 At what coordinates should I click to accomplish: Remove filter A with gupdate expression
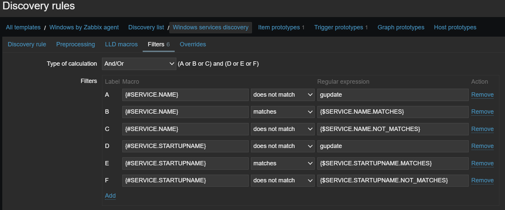tap(482, 95)
